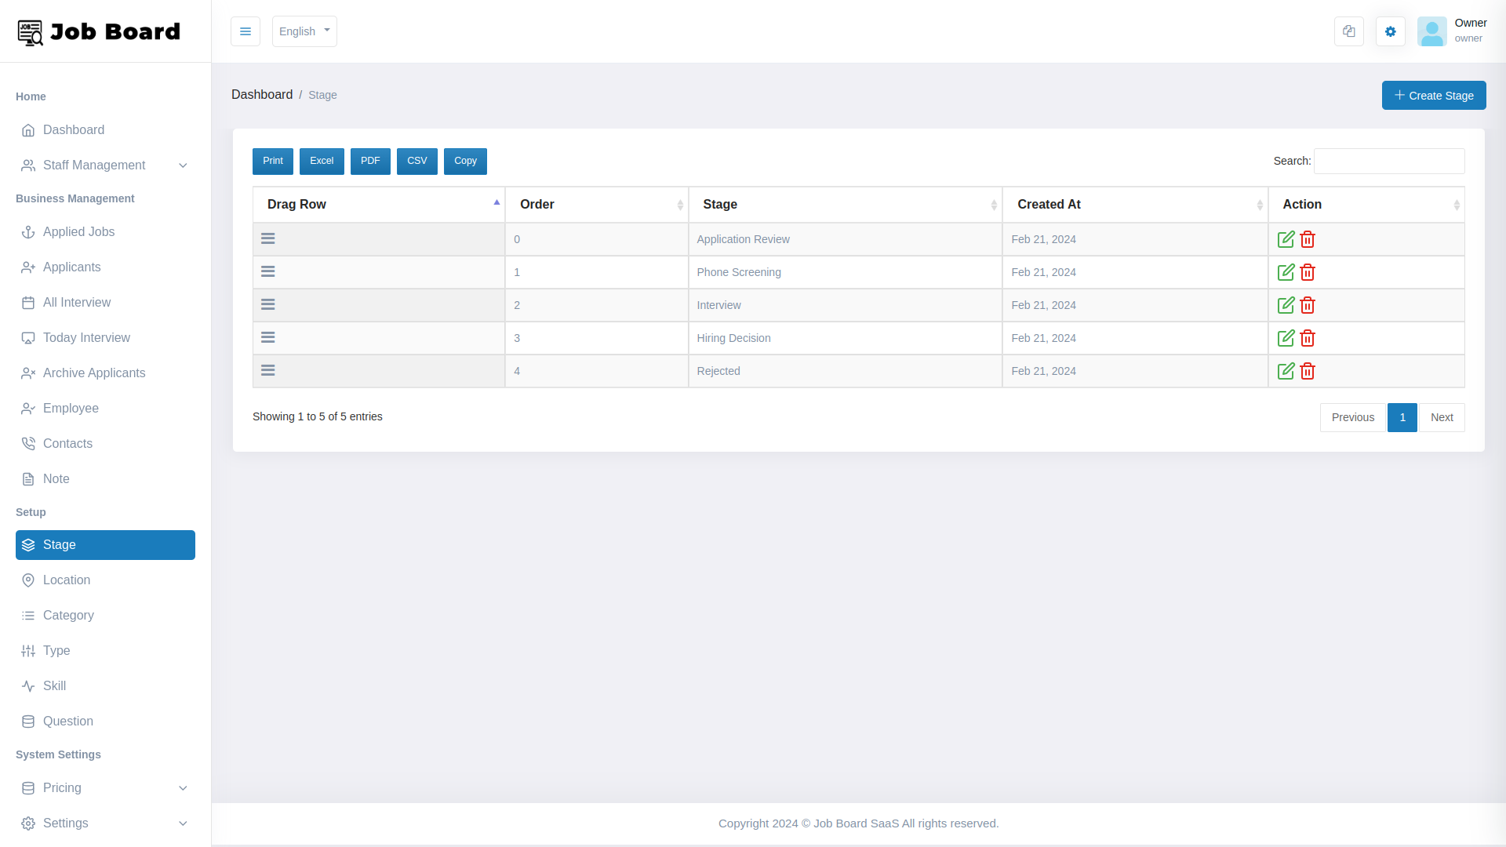Click the Search input field
The width and height of the screenshot is (1506, 847).
coord(1388,161)
